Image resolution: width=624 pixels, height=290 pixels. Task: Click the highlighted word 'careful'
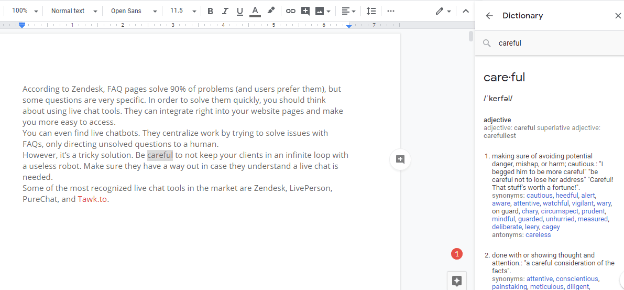click(x=160, y=155)
